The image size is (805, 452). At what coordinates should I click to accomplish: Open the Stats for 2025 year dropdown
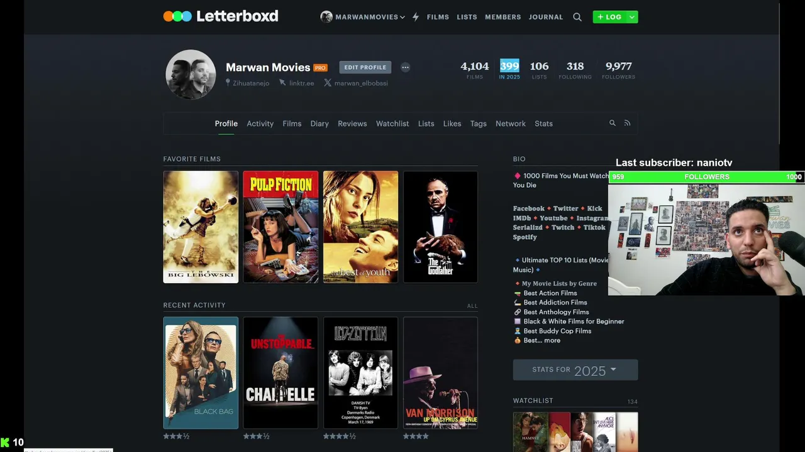coord(575,370)
